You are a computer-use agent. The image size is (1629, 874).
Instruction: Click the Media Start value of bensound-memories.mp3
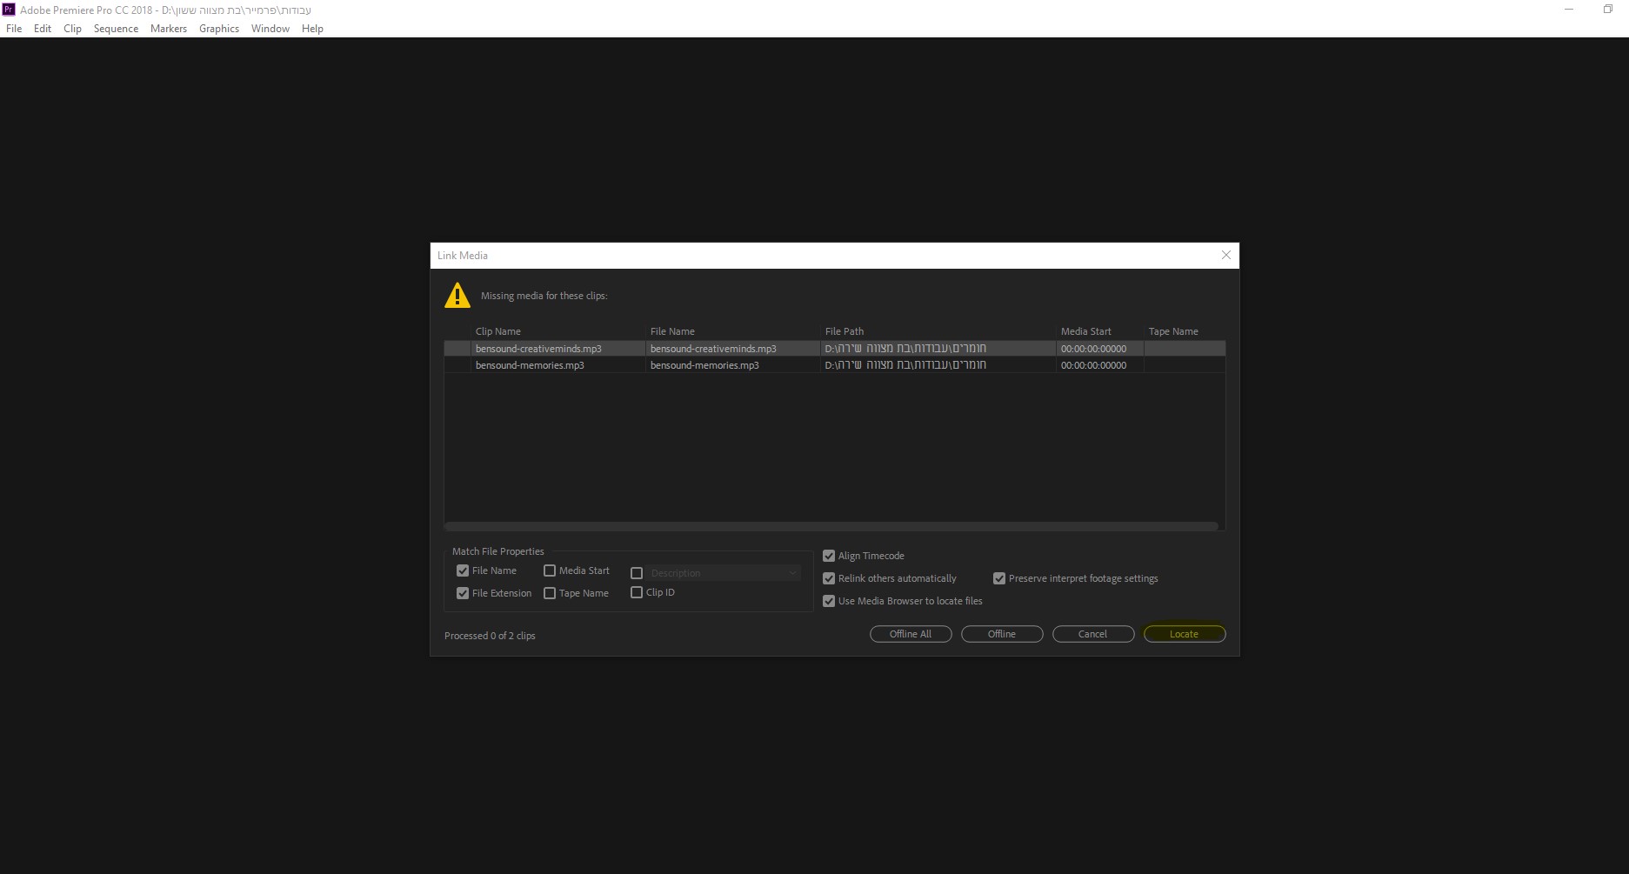pos(1093,365)
